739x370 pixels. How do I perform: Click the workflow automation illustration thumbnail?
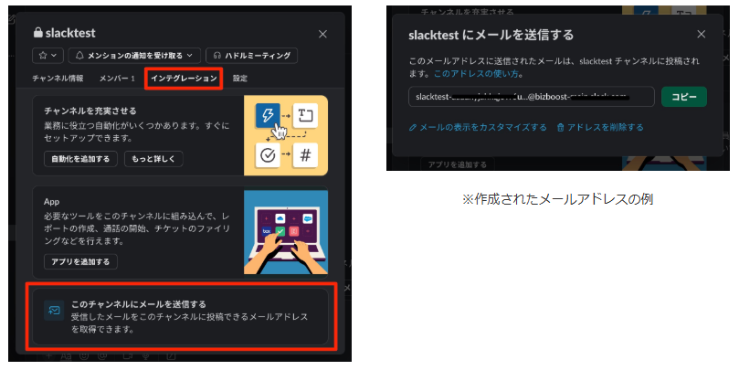click(x=286, y=135)
